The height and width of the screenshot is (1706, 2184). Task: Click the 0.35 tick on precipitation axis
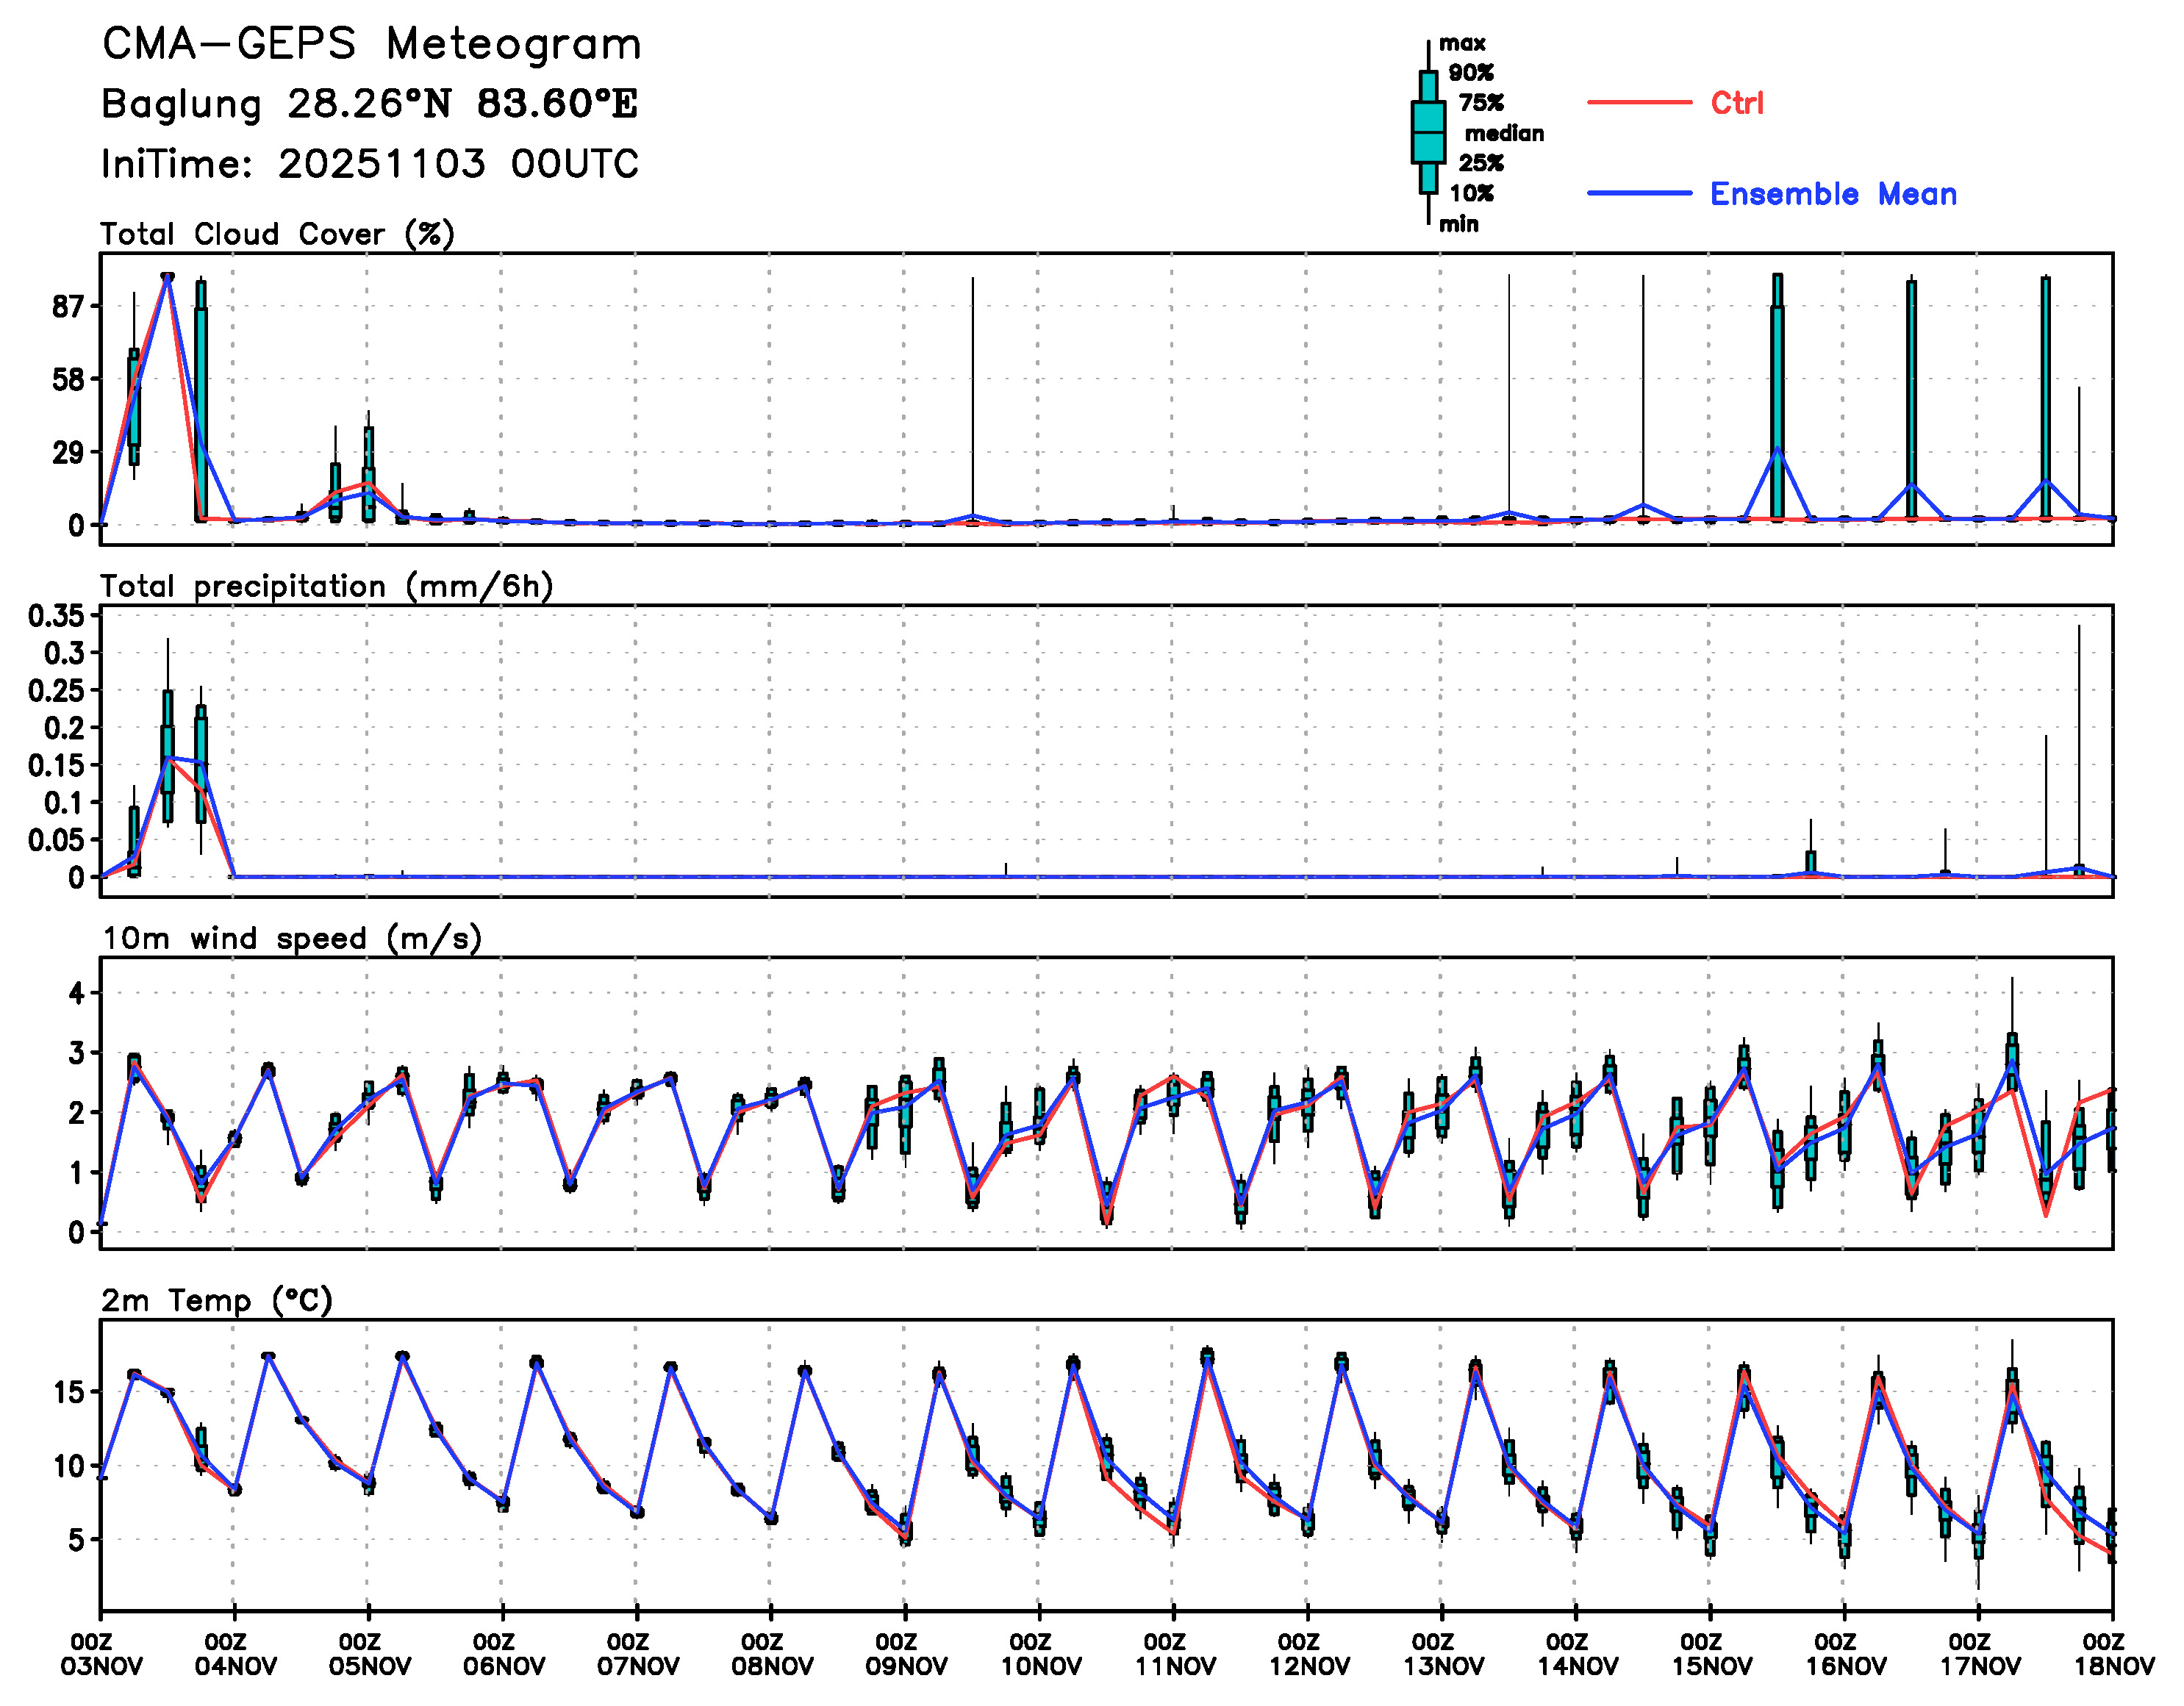[56, 616]
